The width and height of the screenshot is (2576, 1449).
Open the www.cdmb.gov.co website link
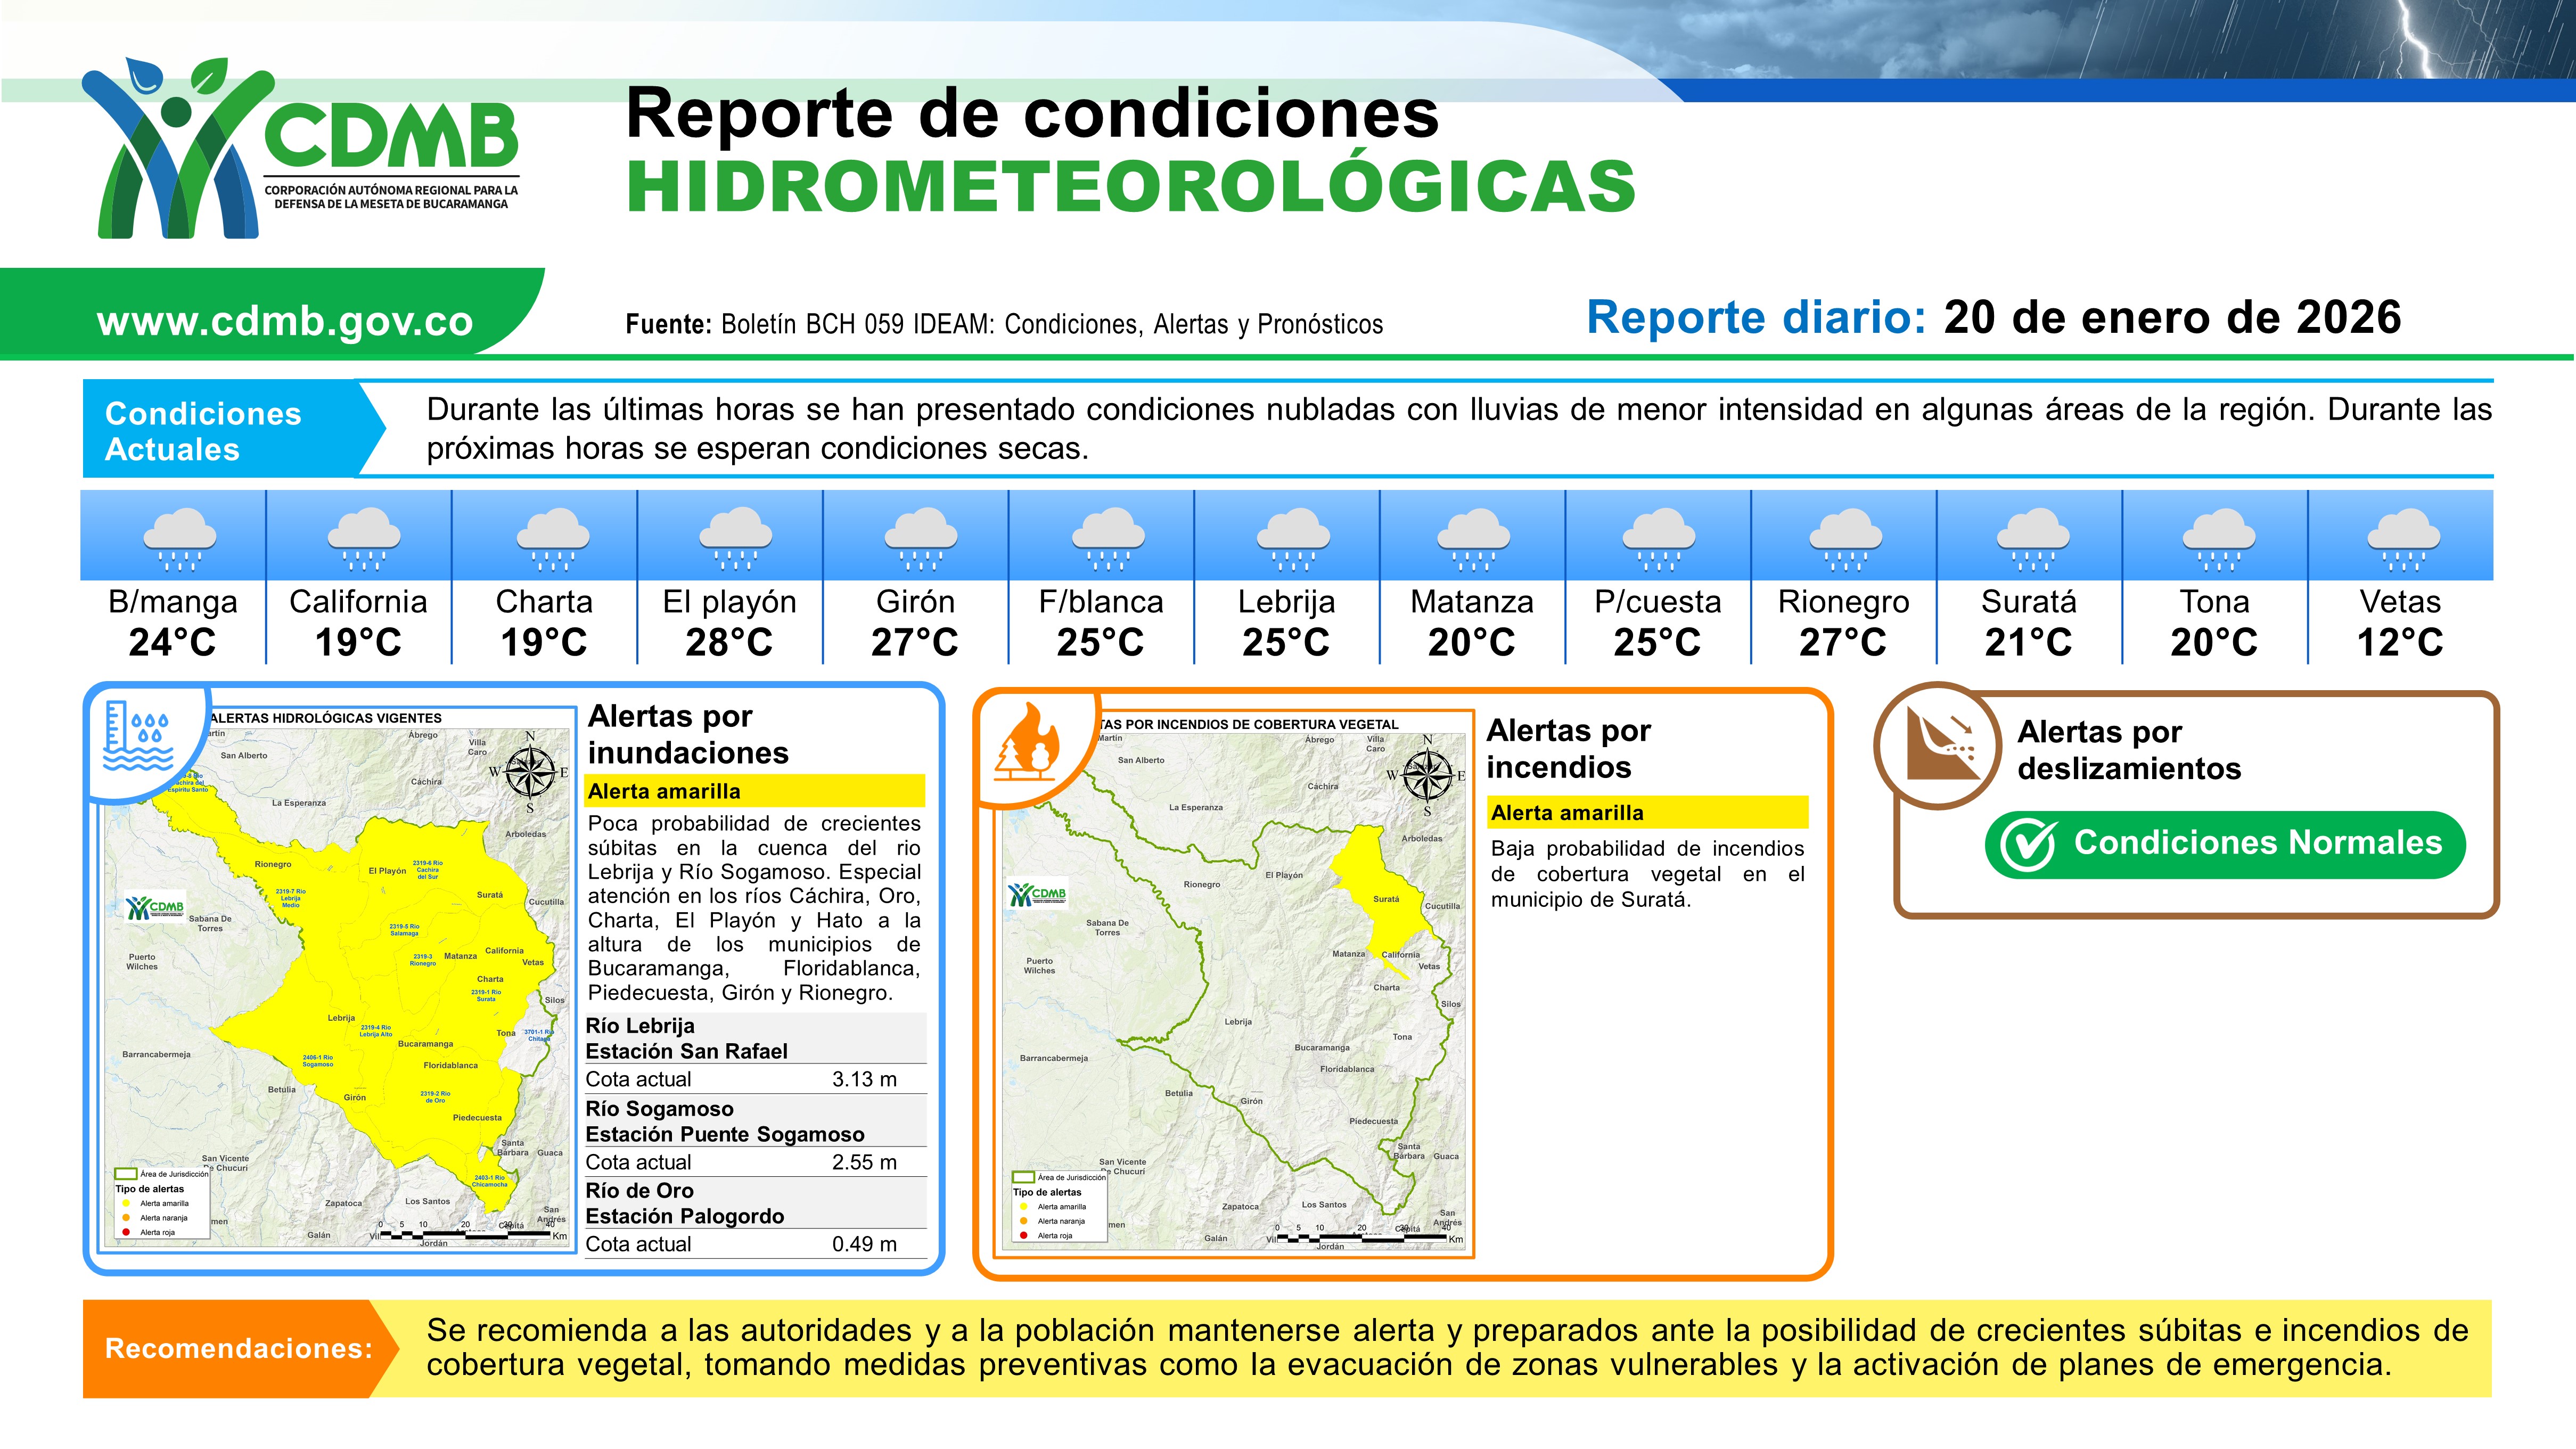285,321
